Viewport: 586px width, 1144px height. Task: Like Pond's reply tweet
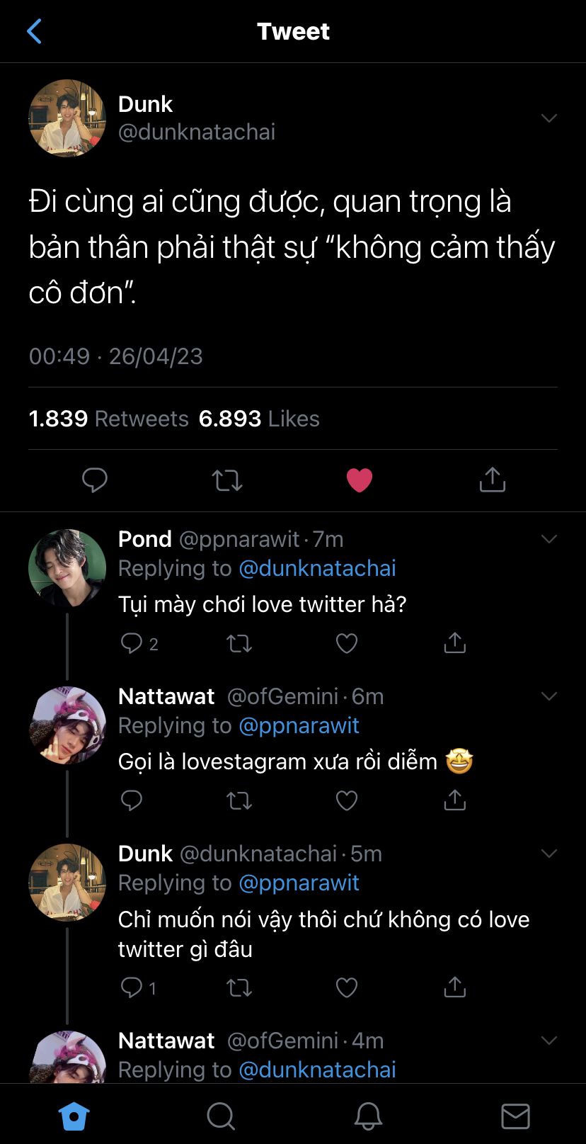pyautogui.click(x=346, y=643)
